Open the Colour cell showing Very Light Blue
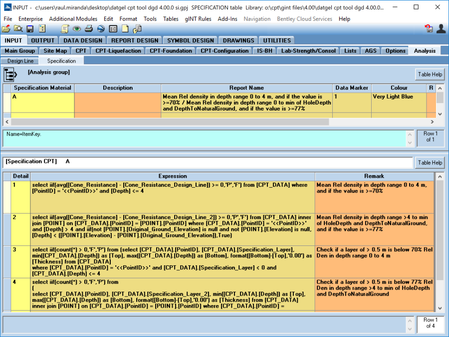Screen dimensions: 449x337 click(x=398, y=102)
